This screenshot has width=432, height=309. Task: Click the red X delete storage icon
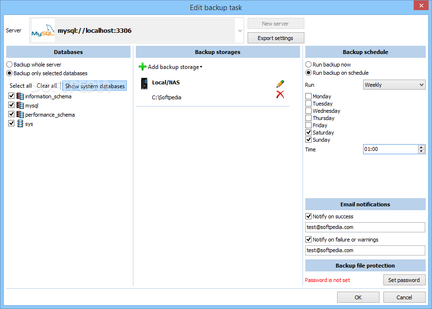(280, 94)
